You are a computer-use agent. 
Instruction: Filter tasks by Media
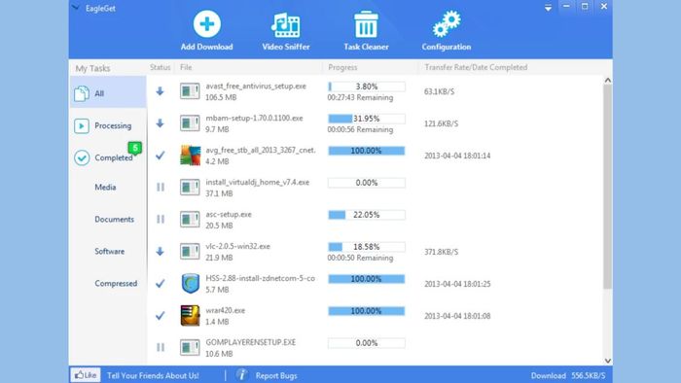[x=105, y=188]
